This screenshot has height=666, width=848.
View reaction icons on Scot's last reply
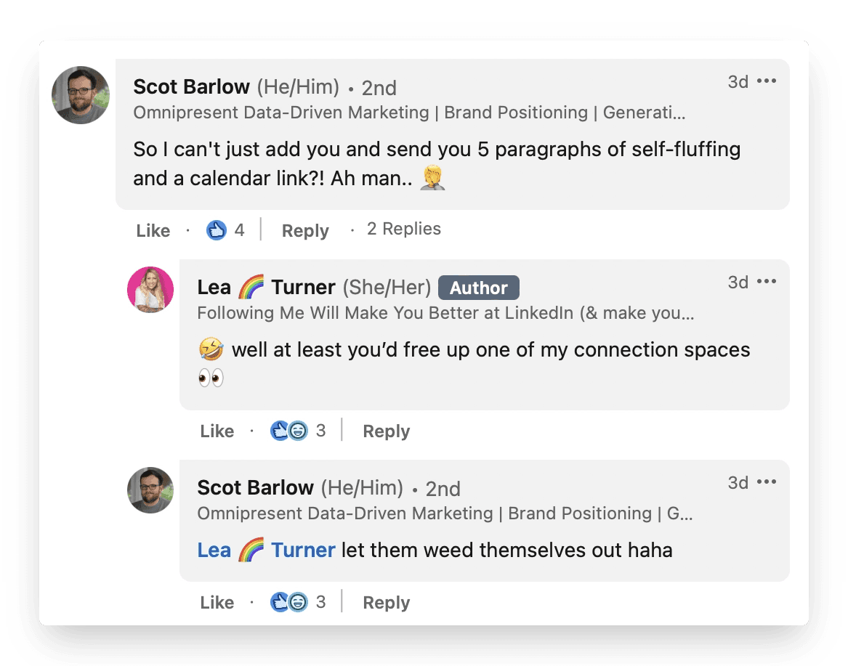(288, 603)
